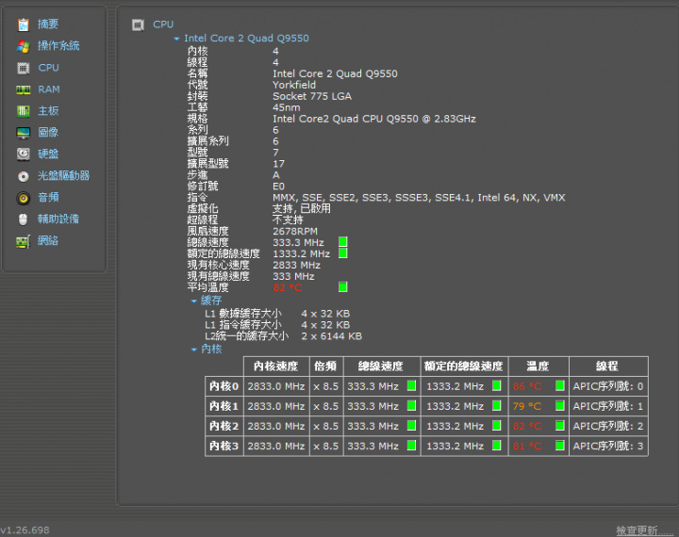This screenshot has height=537, width=679.
Task: Select the 內核0 row label
Action: pyautogui.click(x=224, y=386)
